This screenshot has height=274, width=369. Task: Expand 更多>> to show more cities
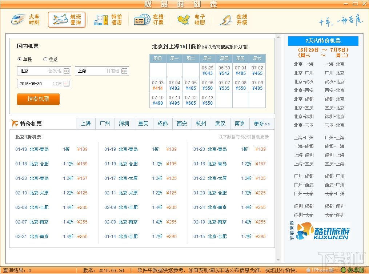(262, 124)
